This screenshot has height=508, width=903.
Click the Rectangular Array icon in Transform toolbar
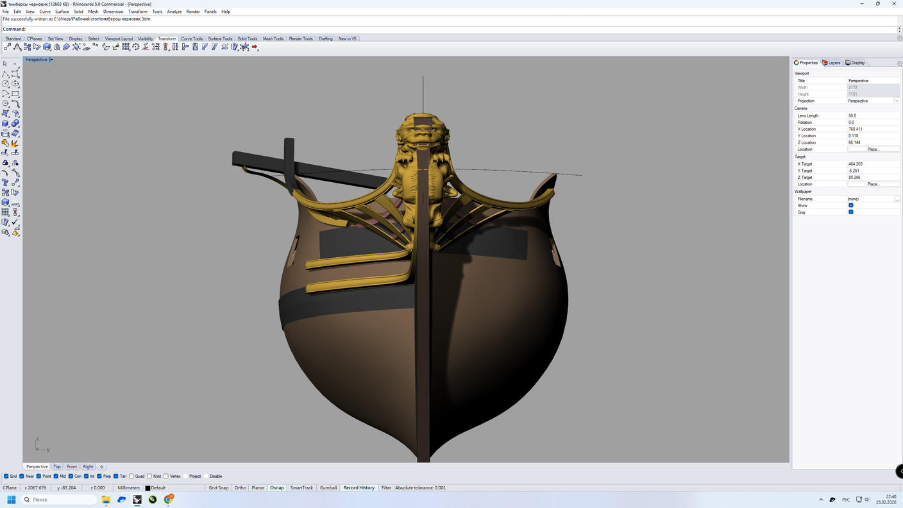tap(126, 47)
